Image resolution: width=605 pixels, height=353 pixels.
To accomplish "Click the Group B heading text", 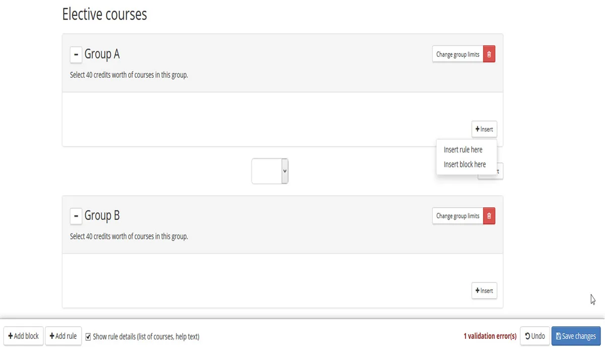I will 102,215.
